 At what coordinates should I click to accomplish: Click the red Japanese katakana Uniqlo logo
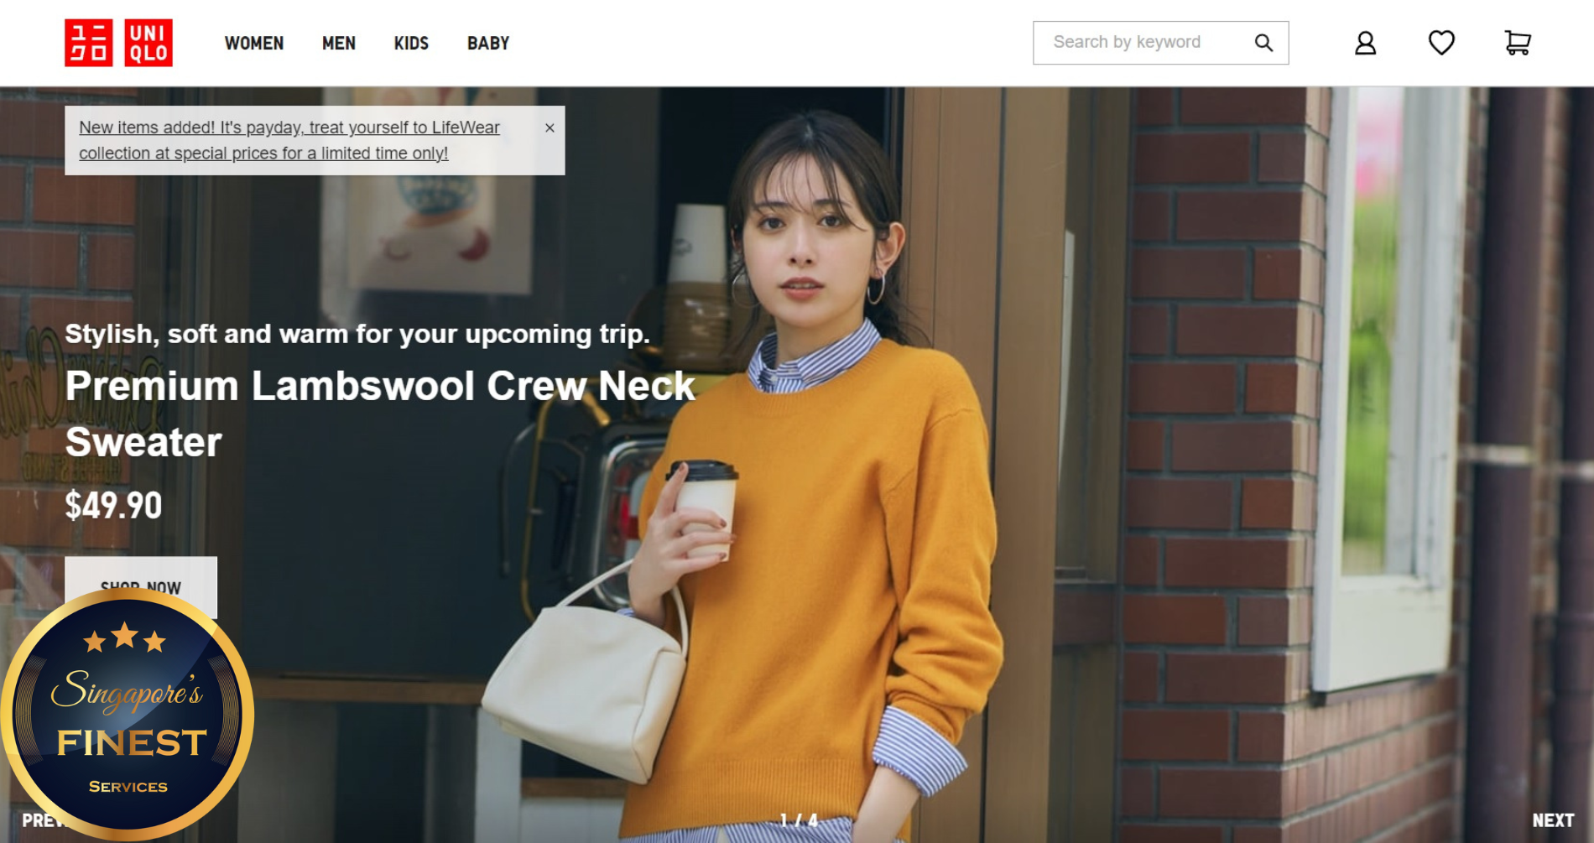click(x=88, y=43)
